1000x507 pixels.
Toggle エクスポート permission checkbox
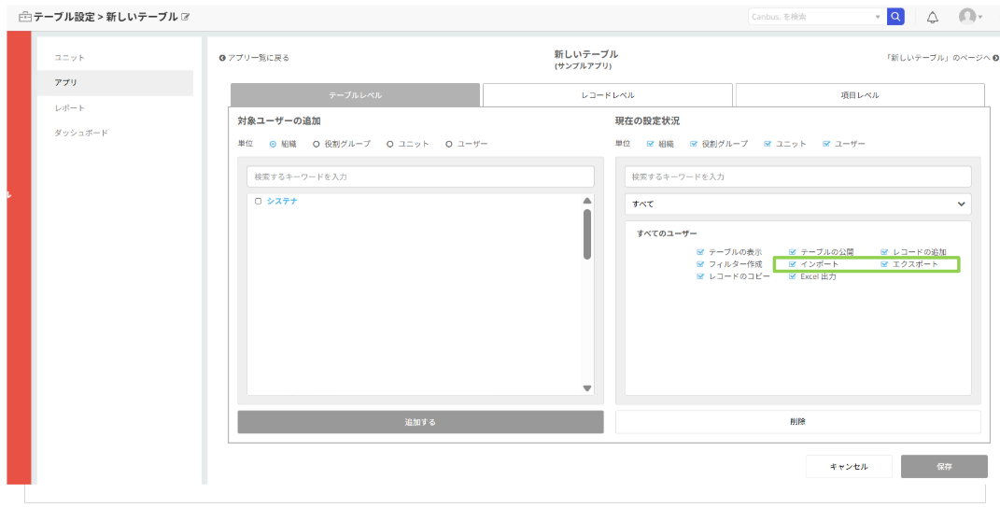click(884, 264)
